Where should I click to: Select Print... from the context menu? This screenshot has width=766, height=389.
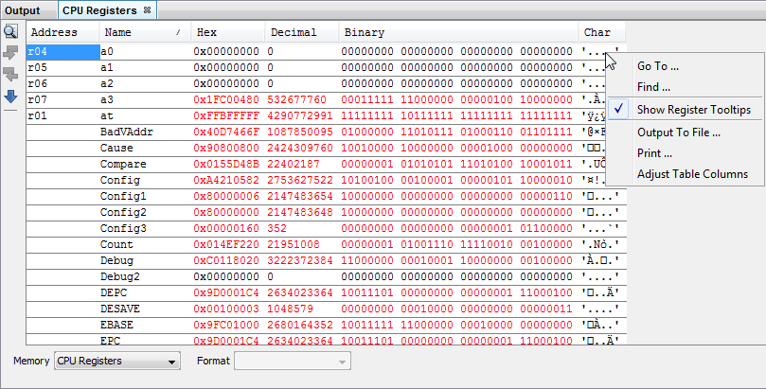coord(654,153)
